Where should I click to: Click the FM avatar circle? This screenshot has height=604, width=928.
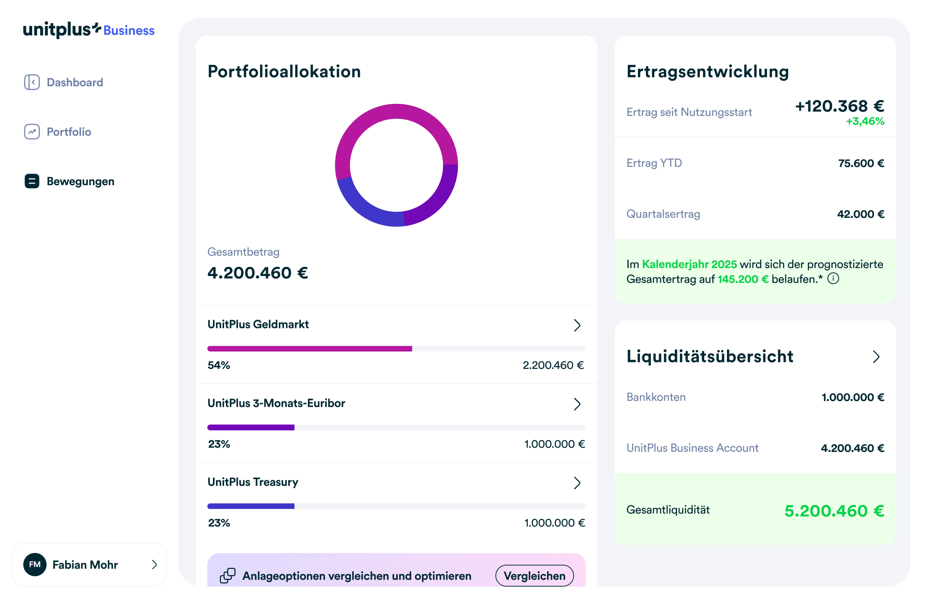click(35, 564)
